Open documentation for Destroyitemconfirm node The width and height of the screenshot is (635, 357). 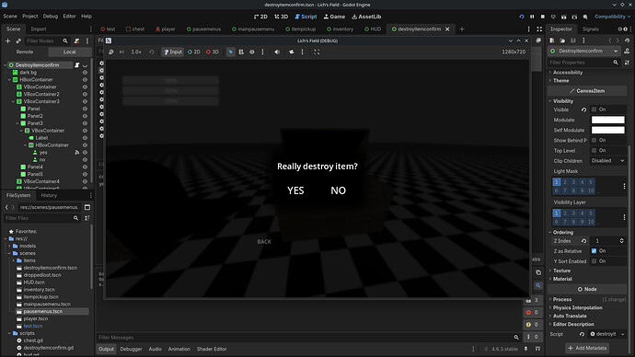tap(627, 51)
